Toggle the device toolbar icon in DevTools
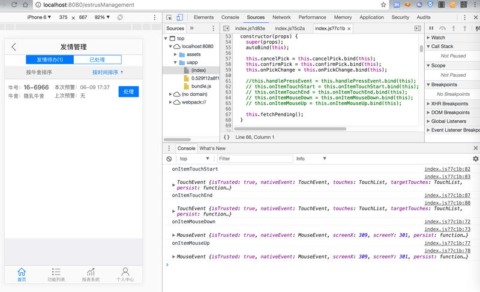This screenshot has height=292, width=480. click(179, 17)
